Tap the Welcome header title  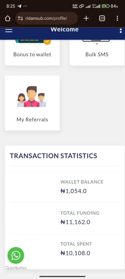coord(65,29)
